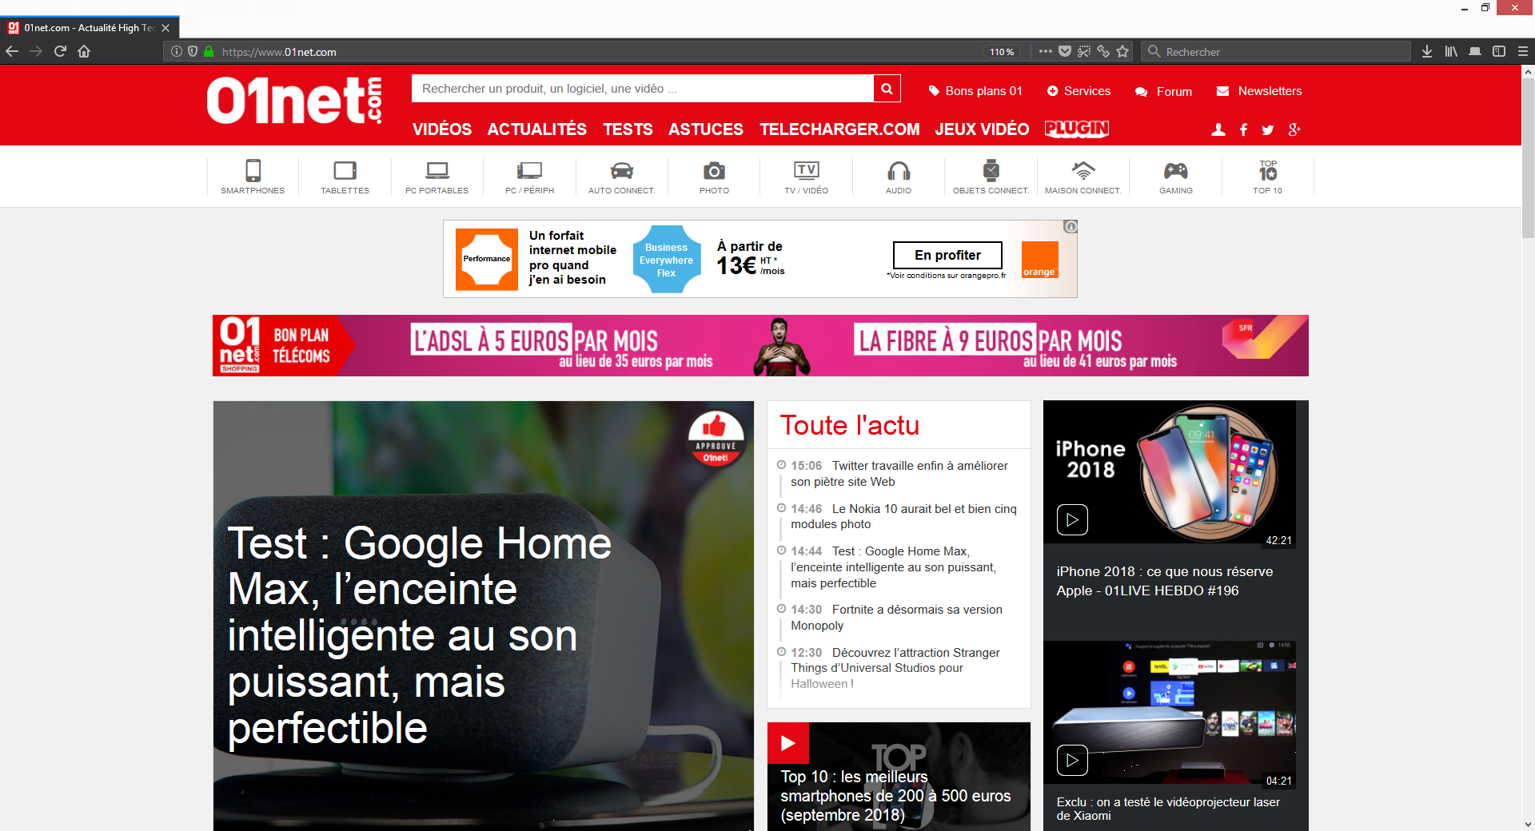Open the browser library icon
Screen dimensions: 1535x831
tap(1451, 51)
